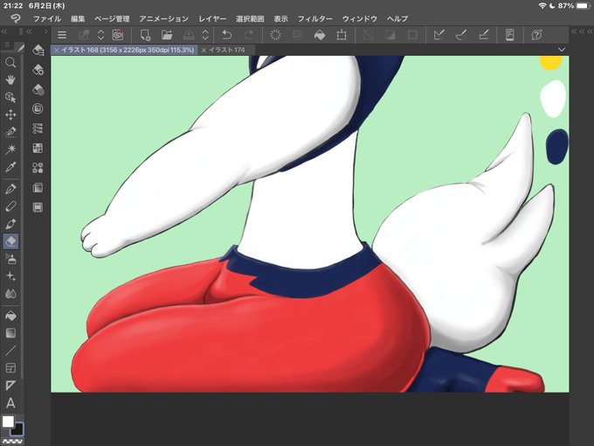Screen dimensions: 594x446
Task: Select the Selection pen tool
Action: click(10, 132)
